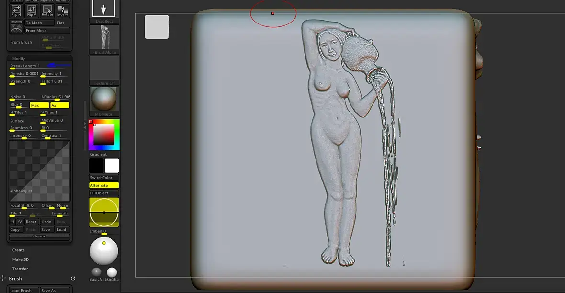Click the yellow circular gradient gizmo
This screenshot has width=565, height=293.
coord(104,212)
